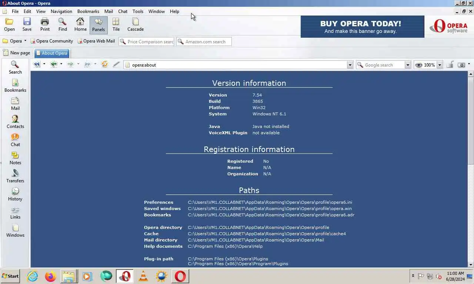474x284 pixels.
Task: Open the Google search engine dropdown
Action: click(408, 65)
